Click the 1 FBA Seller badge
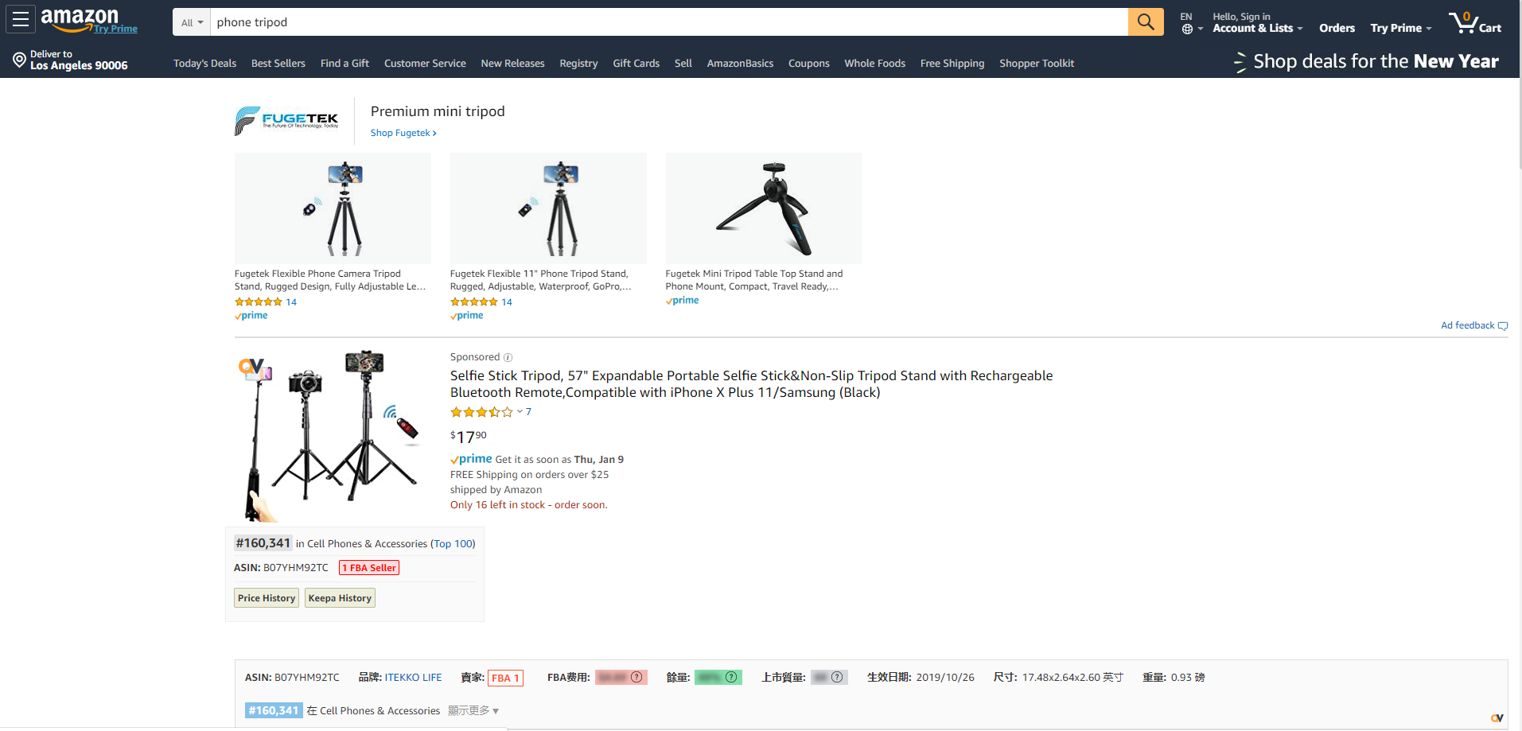This screenshot has width=1522, height=731. pyautogui.click(x=369, y=568)
